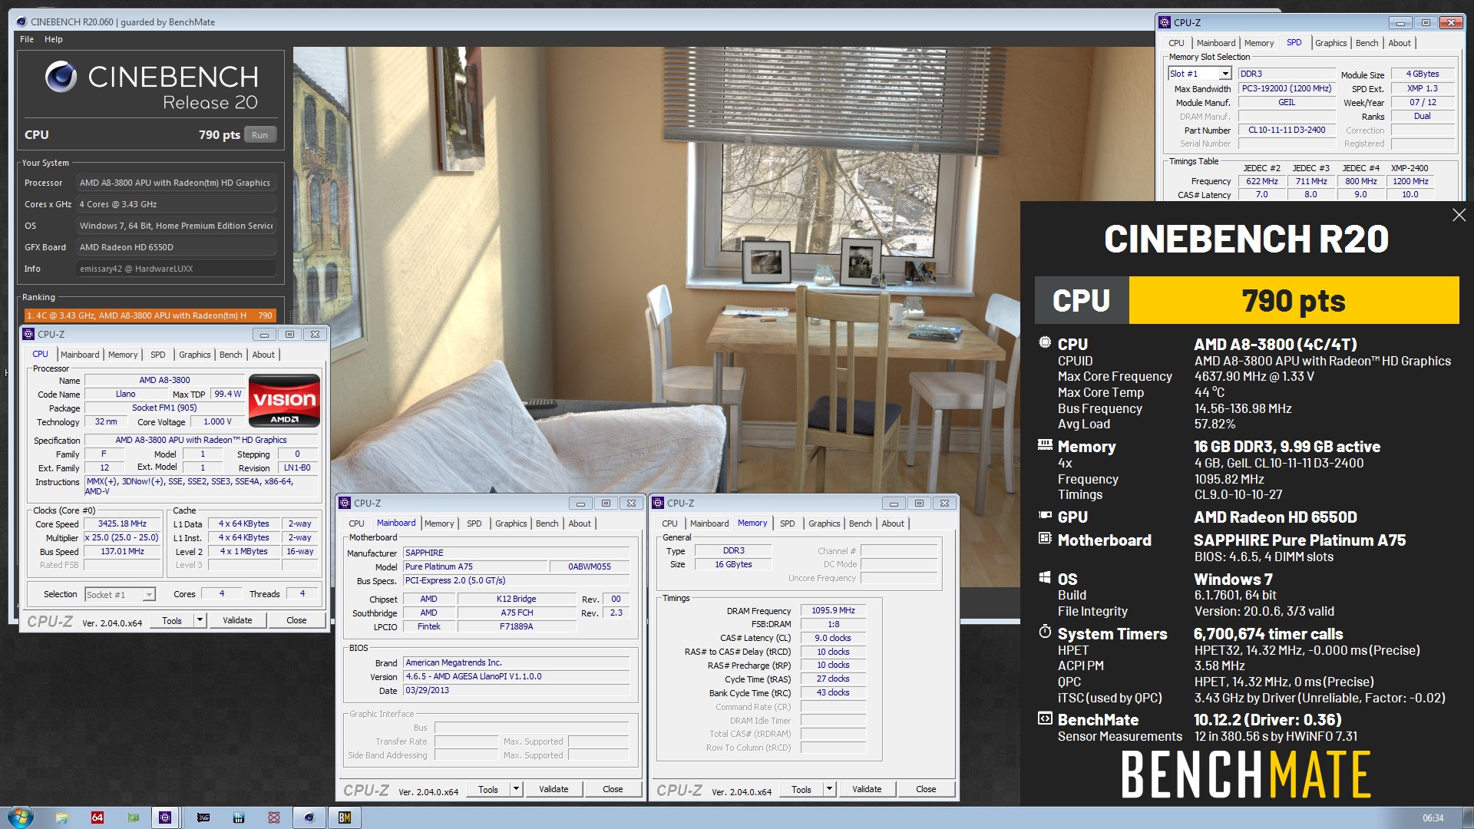This screenshot has width=1474, height=829.
Task: Click the green GPU card taskbar icon
Action: point(134,817)
